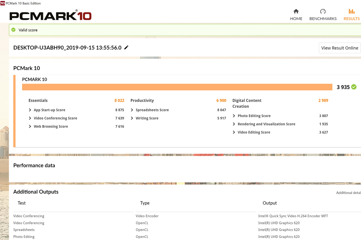Click the Spreadsheets row in Additional Outputs
The height and width of the screenshot is (240, 361).
pos(24,230)
